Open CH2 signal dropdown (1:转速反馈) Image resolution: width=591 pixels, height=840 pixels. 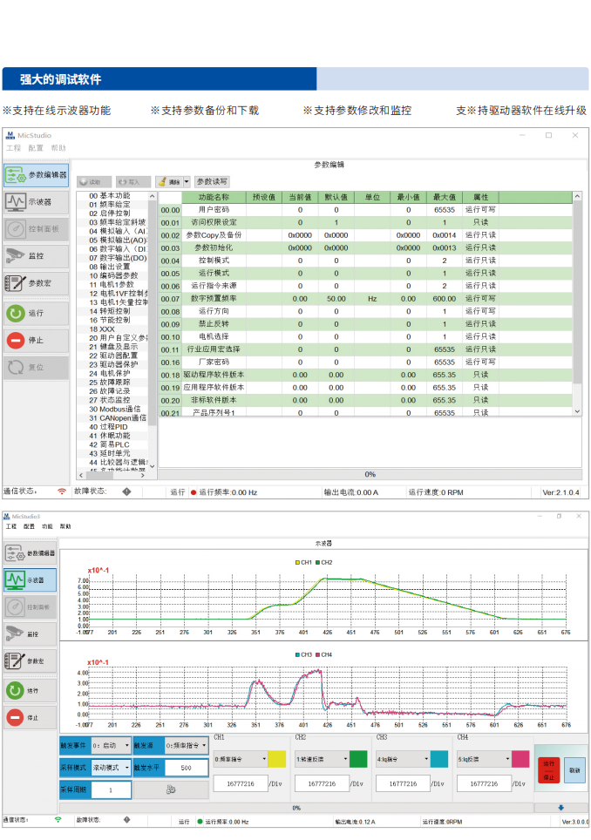(322, 759)
